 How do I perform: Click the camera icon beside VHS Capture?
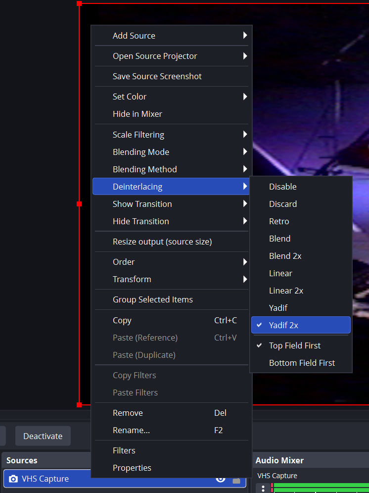point(13,479)
